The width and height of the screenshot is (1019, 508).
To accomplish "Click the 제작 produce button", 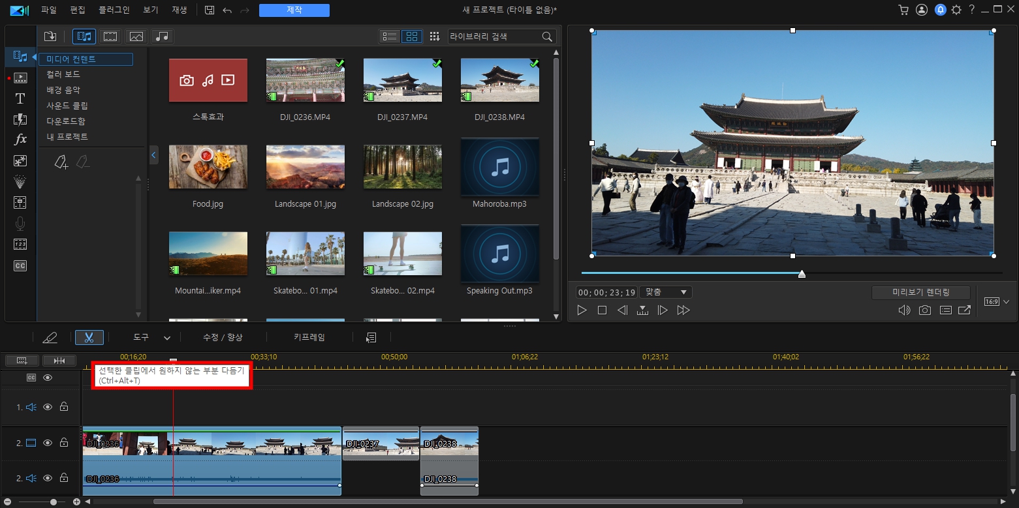I will click(294, 10).
